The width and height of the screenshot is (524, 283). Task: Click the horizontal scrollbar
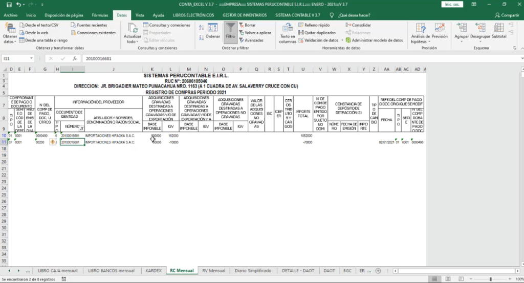tap(456, 271)
